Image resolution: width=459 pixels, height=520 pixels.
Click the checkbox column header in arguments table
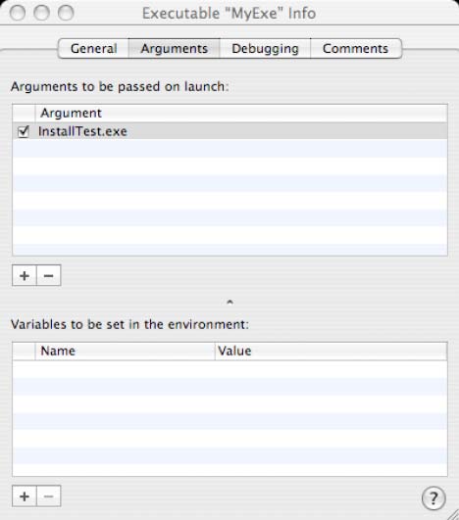pyautogui.click(x=24, y=113)
